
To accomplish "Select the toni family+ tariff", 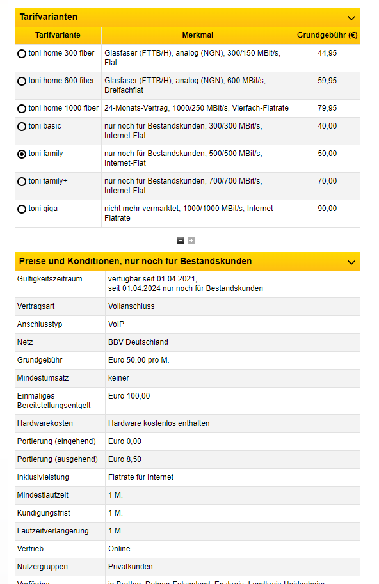I will point(21,181).
